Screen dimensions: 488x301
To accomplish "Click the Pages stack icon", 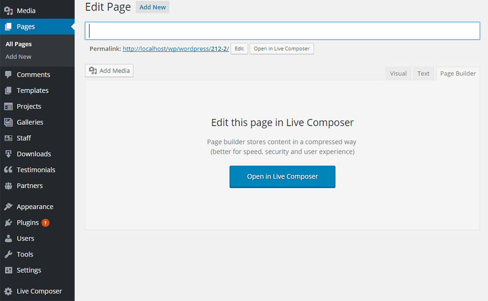I will (x=8, y=26).
